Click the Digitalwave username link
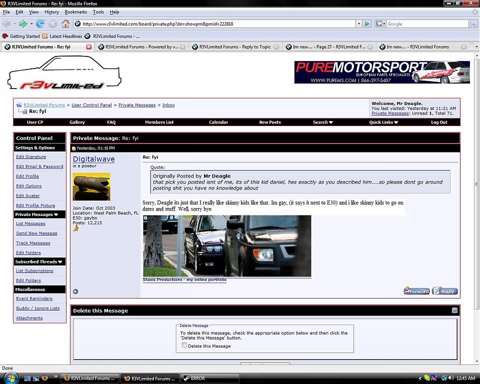480x384 pixels. [93, 159]
